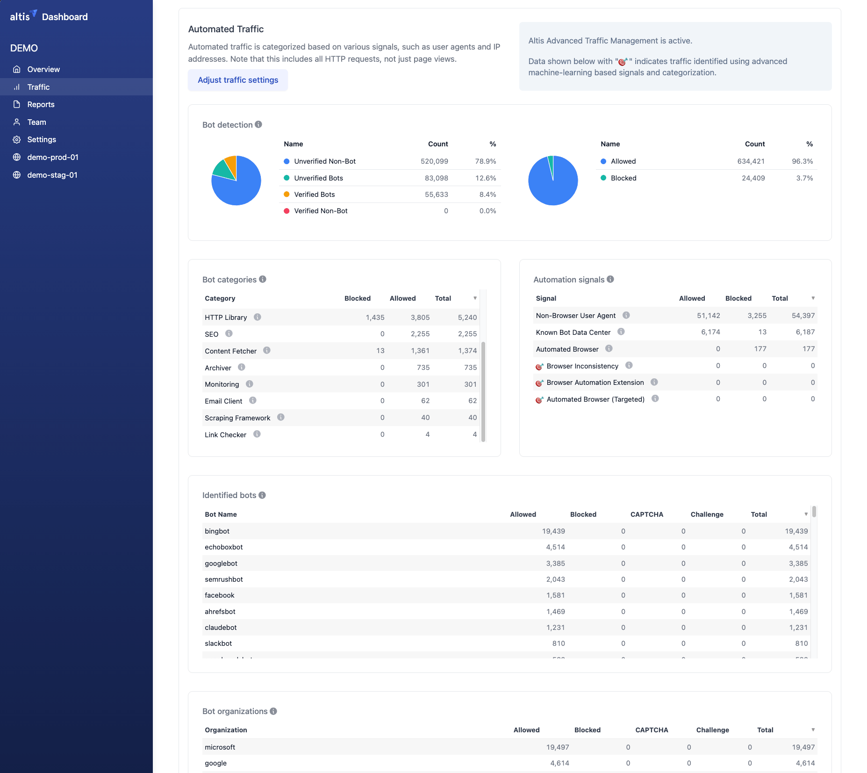
Task: Open Settings in the sidebar
Action: 76,139
